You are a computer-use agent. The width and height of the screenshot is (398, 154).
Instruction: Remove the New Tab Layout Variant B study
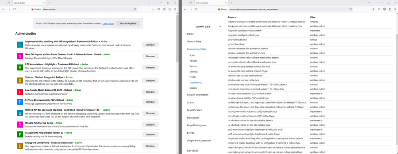[150, 56]
